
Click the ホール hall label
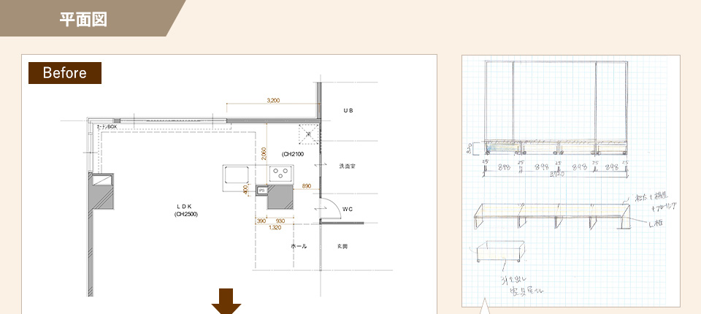299,246
